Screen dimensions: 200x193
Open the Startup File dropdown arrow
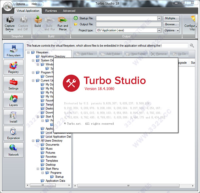pyautogui.click(x=159, y=18)
